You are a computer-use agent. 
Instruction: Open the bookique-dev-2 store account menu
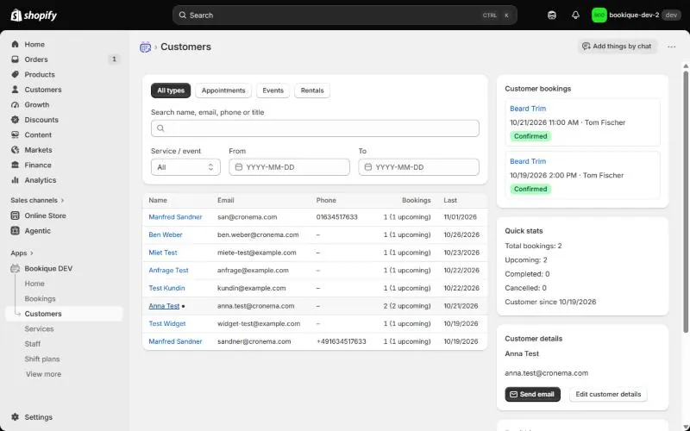pos(636,16)
